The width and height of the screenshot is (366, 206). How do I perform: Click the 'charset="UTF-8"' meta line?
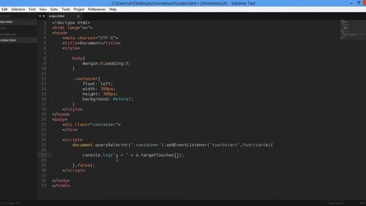pyautogui.click(x=90, y=38)
